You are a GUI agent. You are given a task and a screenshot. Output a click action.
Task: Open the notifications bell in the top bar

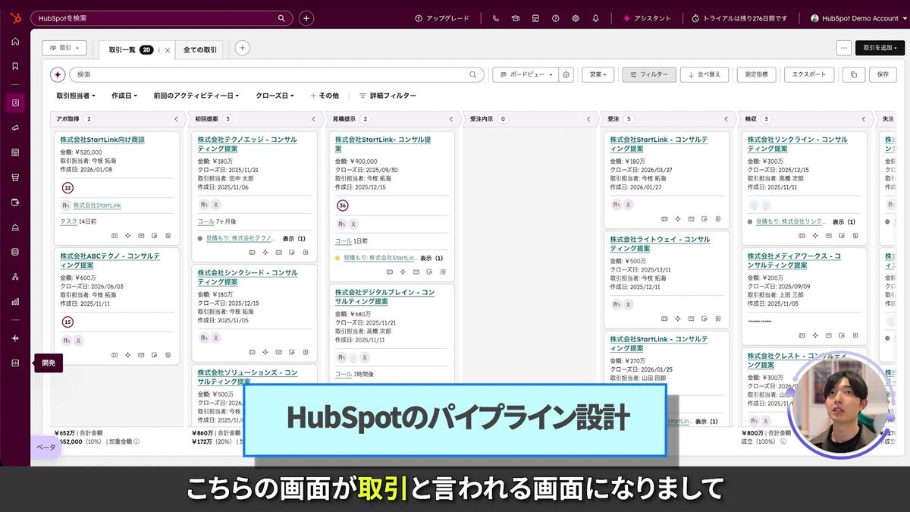pyautogui.click(x=596, y=17)
